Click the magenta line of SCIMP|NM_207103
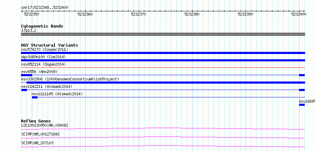The image size is (315, 151). point(163,146)
